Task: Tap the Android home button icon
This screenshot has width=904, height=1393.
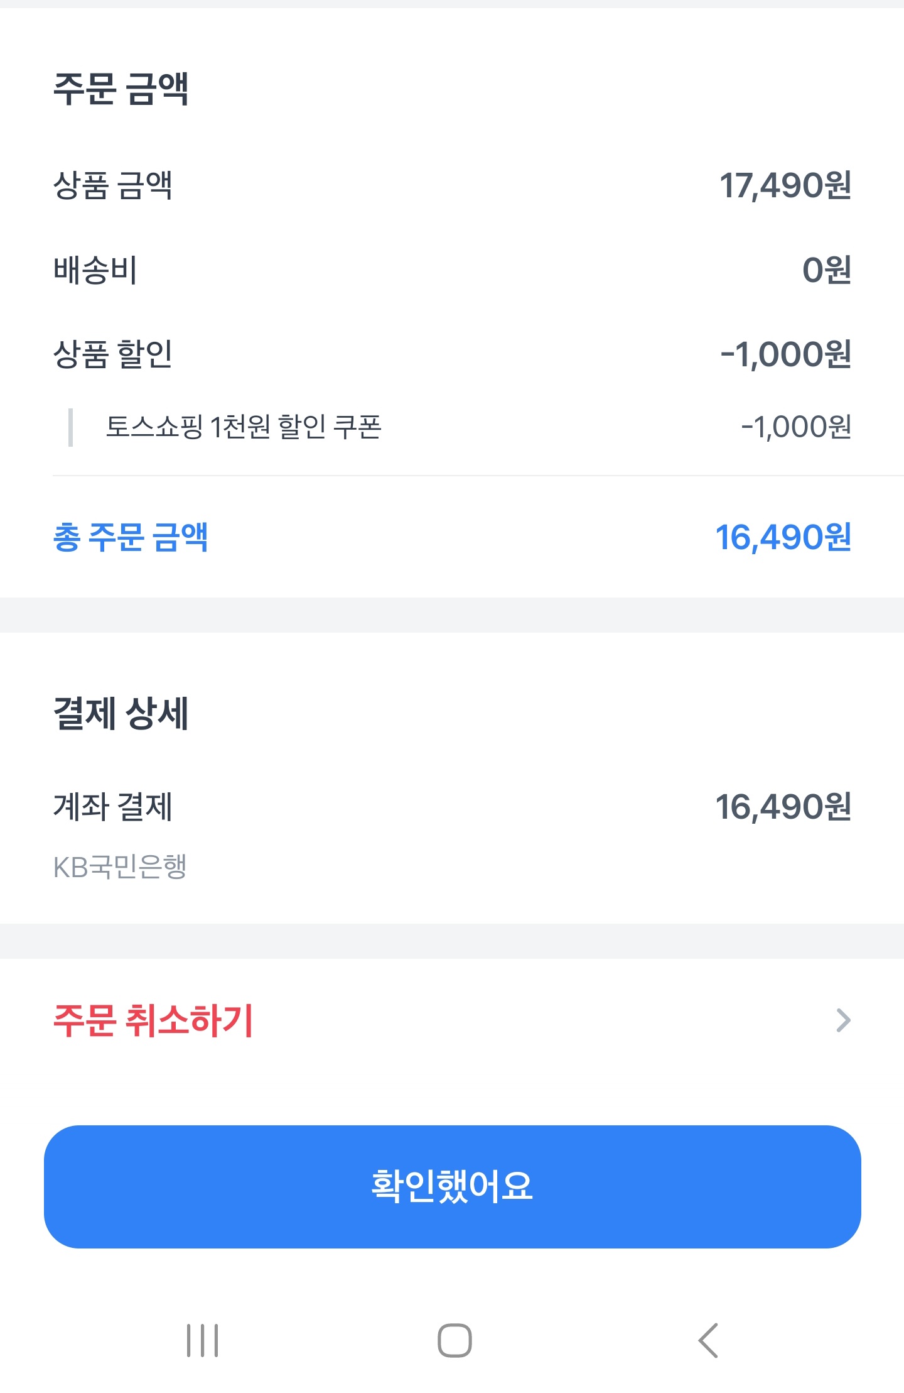Action: coord(455,1340)
